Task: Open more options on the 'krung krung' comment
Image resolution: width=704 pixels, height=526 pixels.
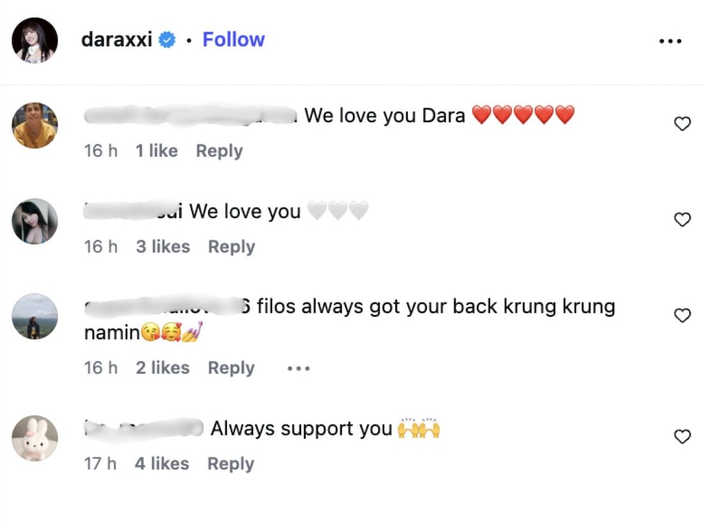Action: click(298, 369)
